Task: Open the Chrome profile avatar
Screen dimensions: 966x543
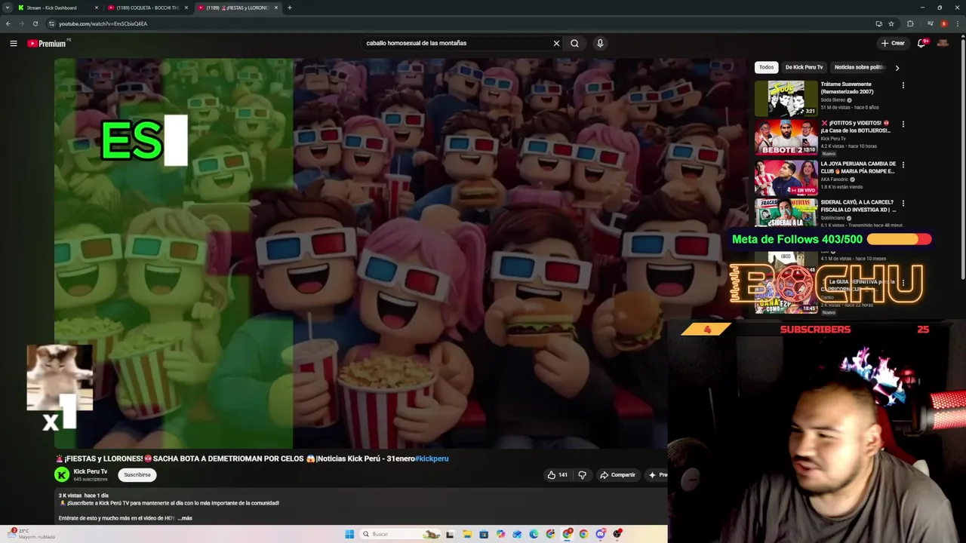Action: [943, 23]
